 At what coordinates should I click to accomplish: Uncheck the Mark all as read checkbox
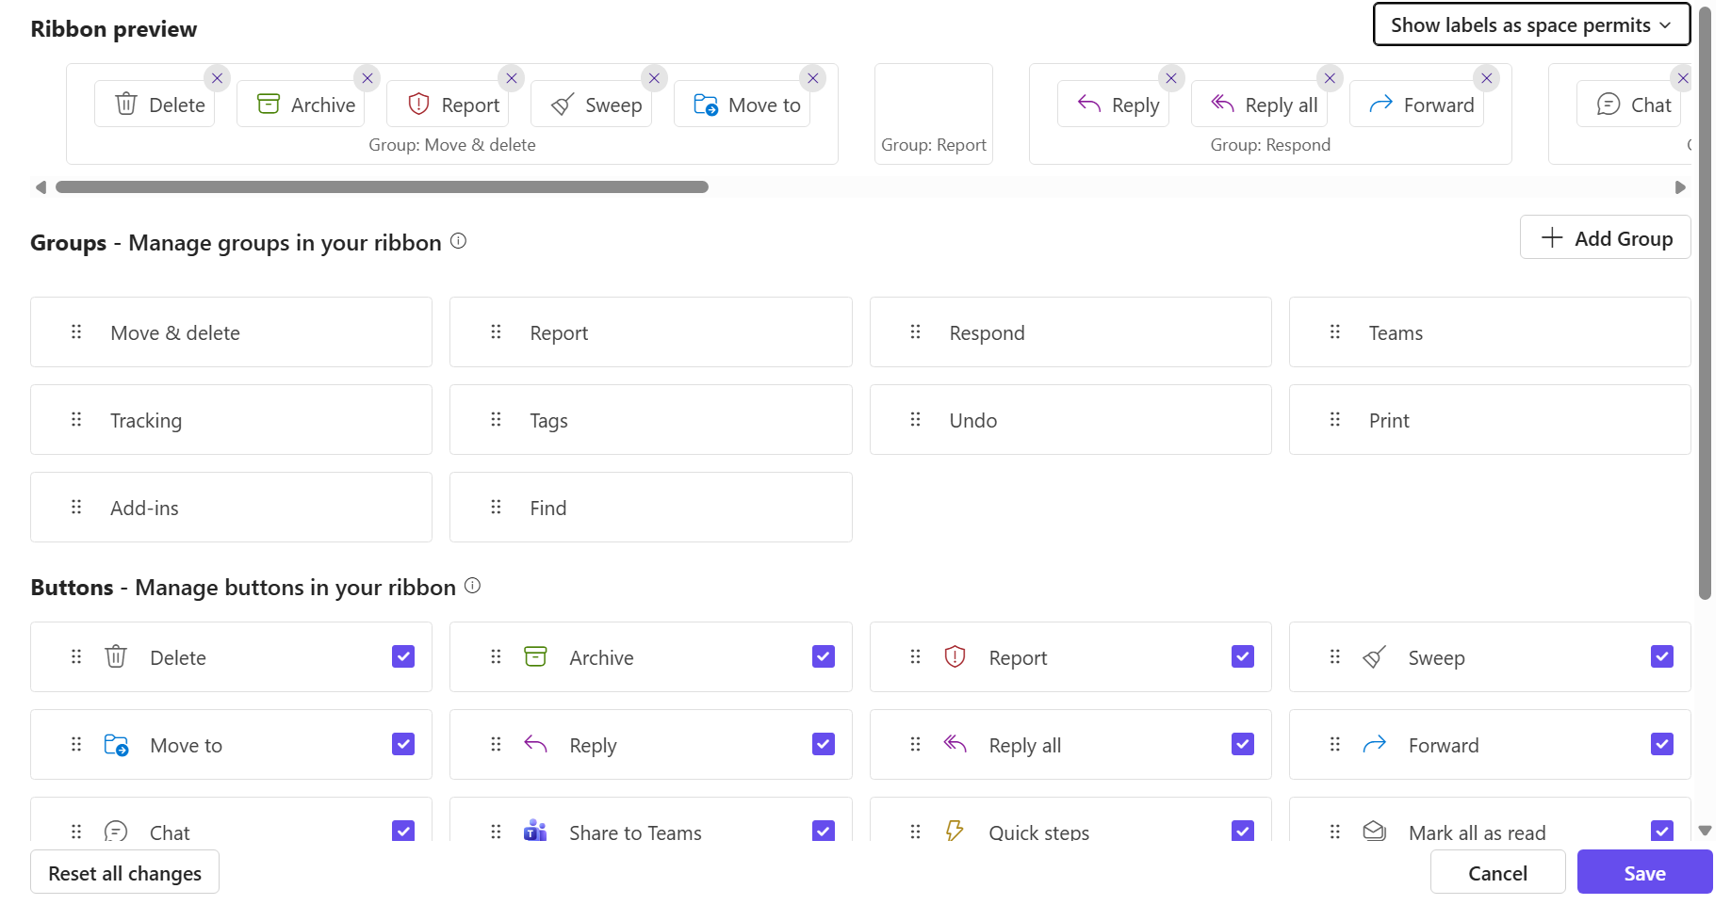1662,831
